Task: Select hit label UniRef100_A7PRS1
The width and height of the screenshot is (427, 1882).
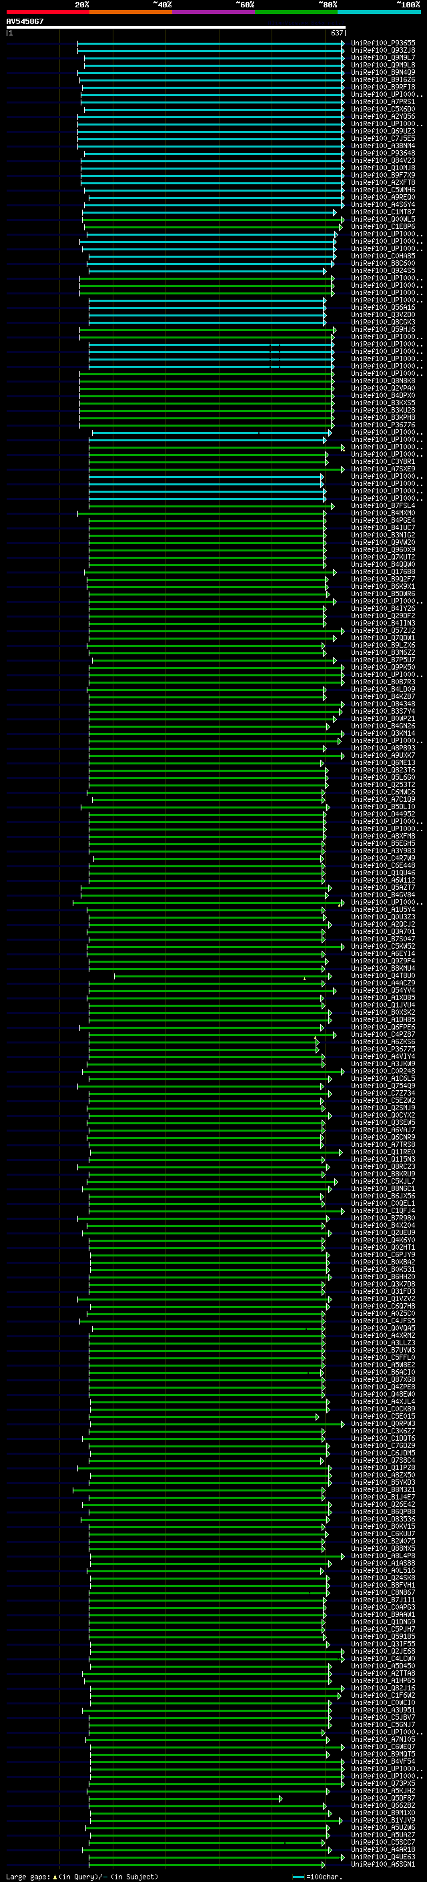Action: coord(383,101)
